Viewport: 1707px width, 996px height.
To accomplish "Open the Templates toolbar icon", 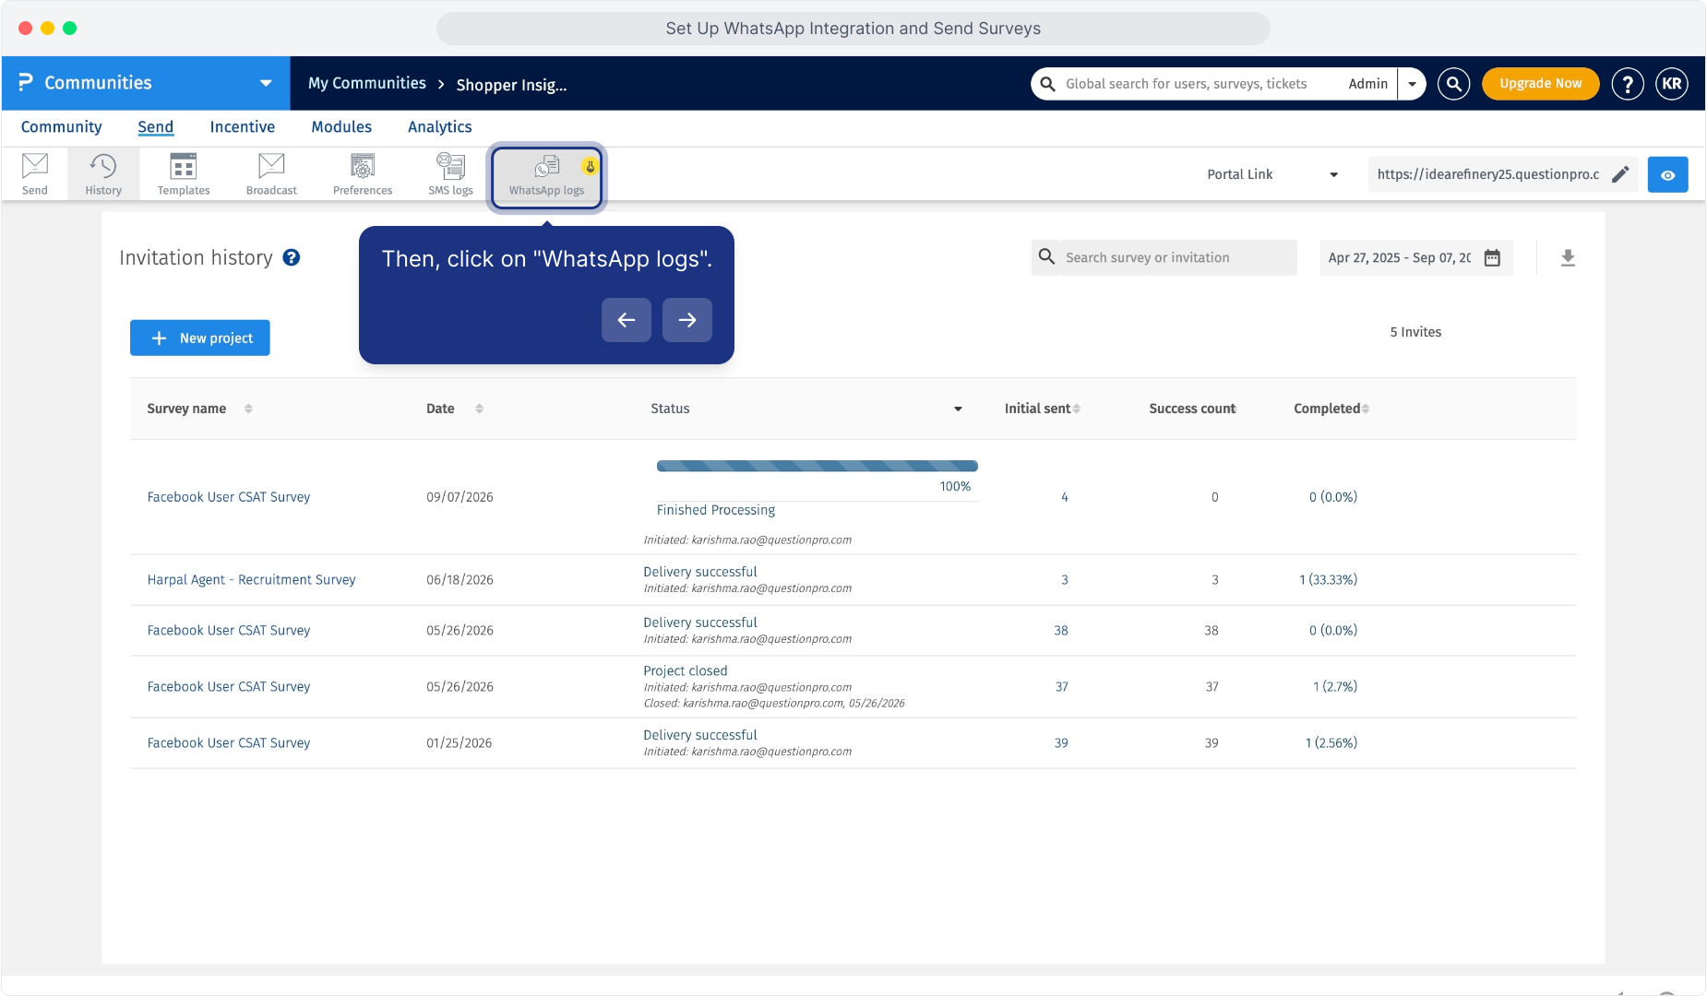I will [x=184, y=173].
